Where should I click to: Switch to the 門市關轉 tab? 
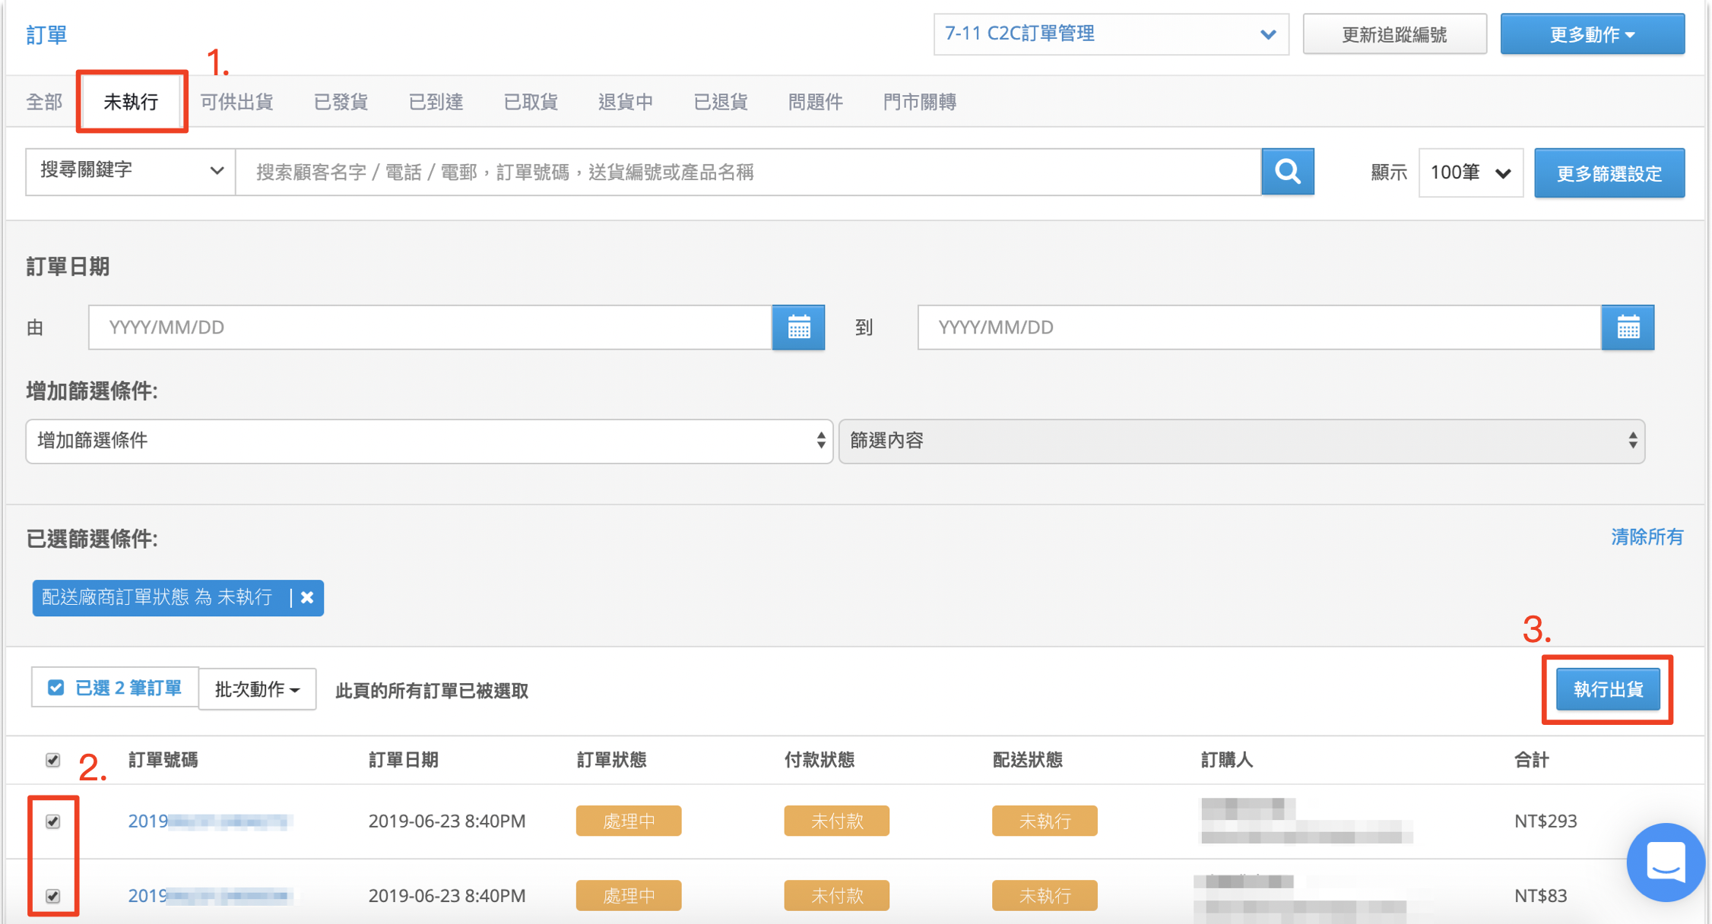919,102
